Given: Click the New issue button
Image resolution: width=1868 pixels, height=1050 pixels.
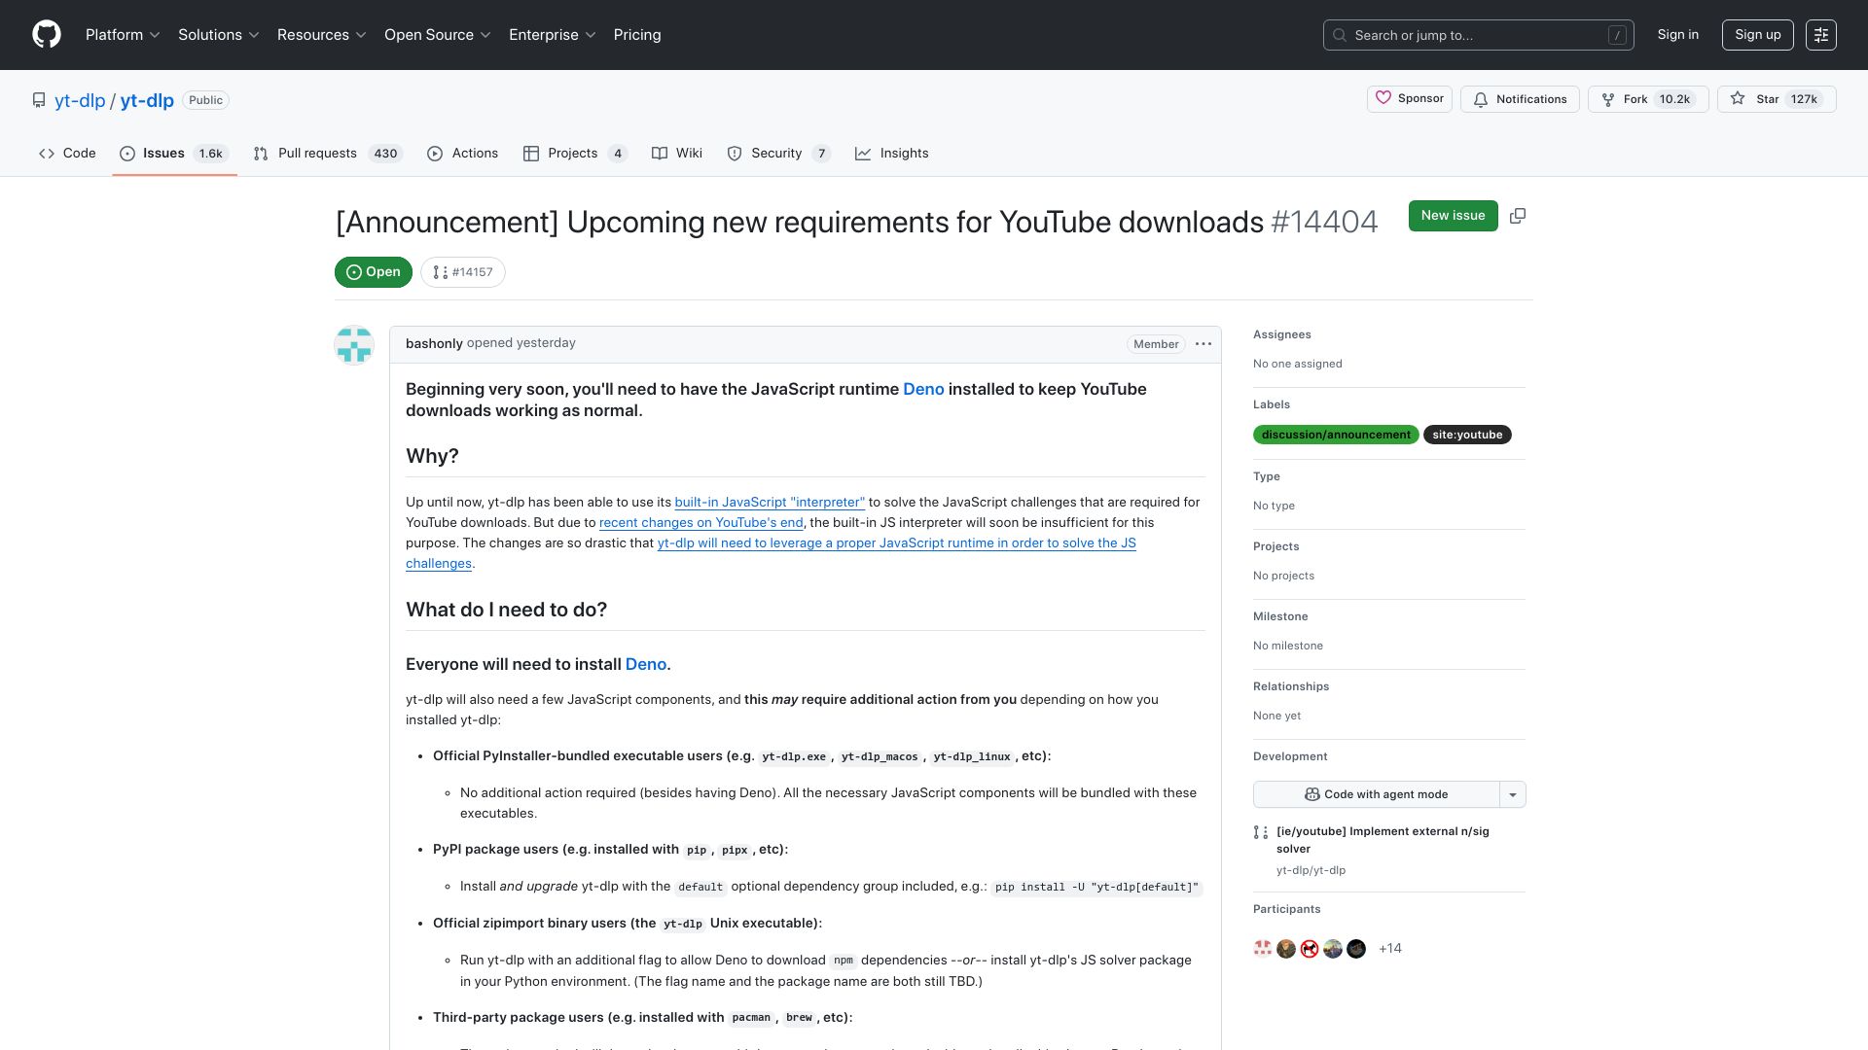Looking at the screenshot, I should coord(1453,216).
